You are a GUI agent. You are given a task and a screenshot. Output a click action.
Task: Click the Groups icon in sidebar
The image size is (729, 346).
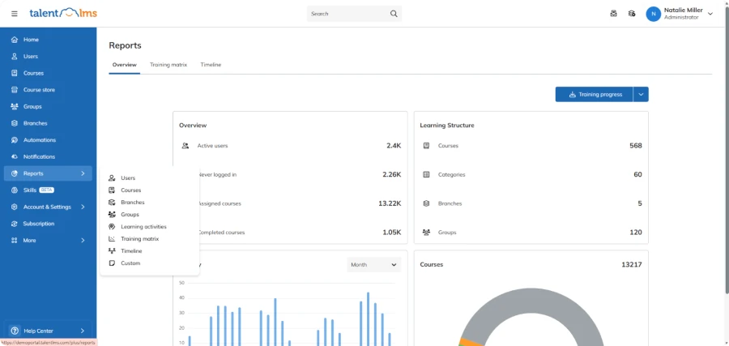[15, 106]
